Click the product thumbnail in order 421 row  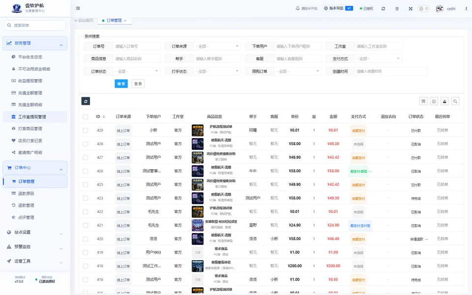tap(198, 225)
